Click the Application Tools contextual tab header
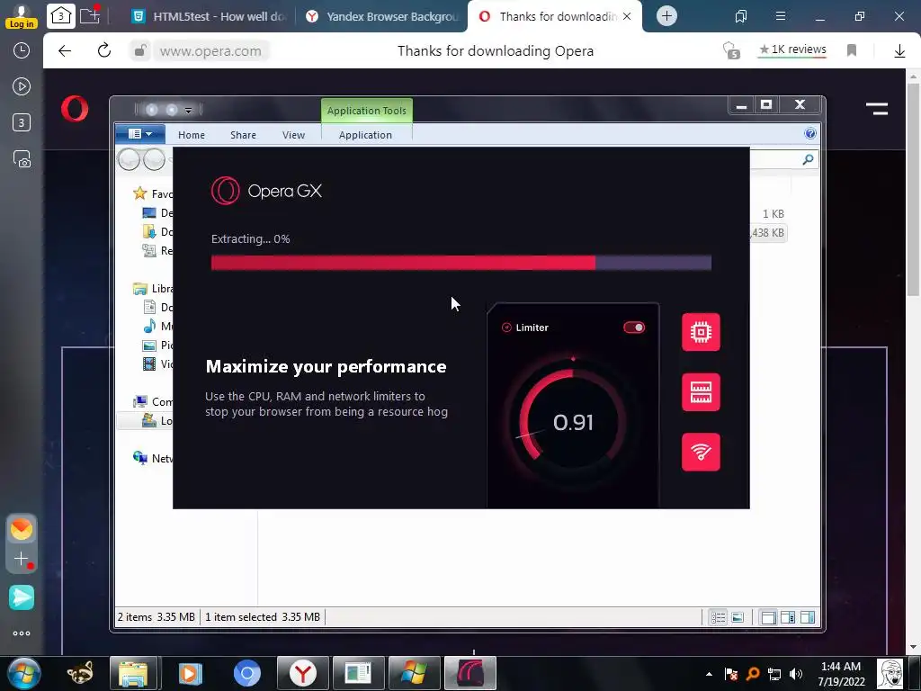Screen dimensions: 921x691 tap(367, 111)
